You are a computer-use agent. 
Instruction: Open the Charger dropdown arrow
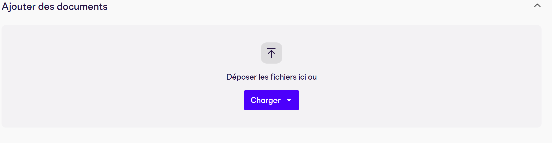(x=289, y=100)
